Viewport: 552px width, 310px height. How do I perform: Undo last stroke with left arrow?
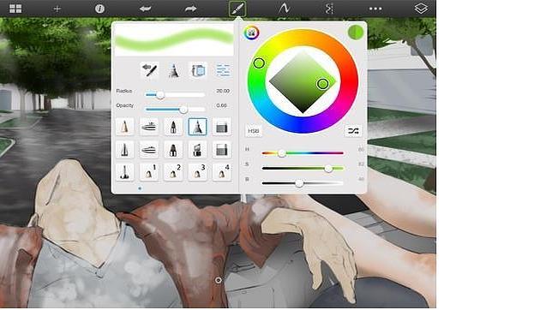pos(145,9)
